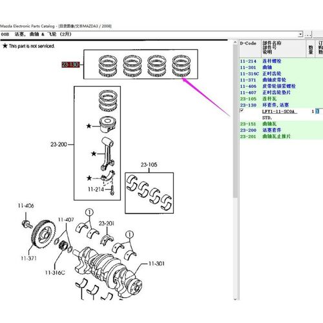
Task: Click the 11-316C timing gear label
Action: [55, 273]
